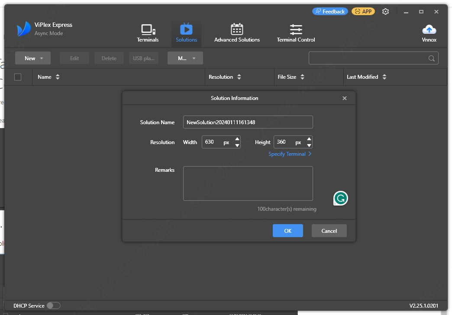
Task: Open the Advanced Solutions view
Action: coord(237,32)
